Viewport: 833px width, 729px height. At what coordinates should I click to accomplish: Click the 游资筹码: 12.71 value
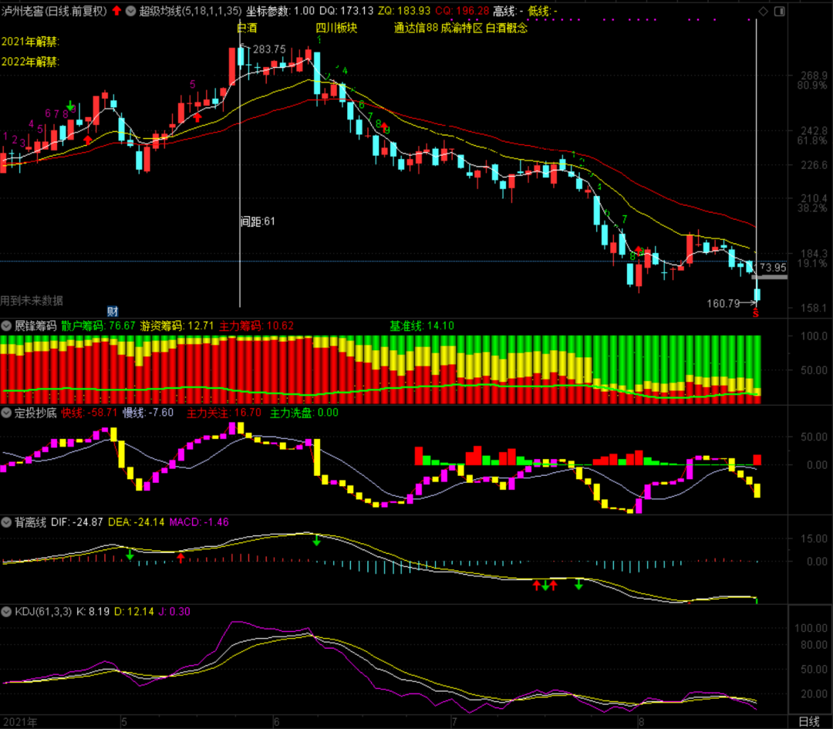[x=177, y=326]
